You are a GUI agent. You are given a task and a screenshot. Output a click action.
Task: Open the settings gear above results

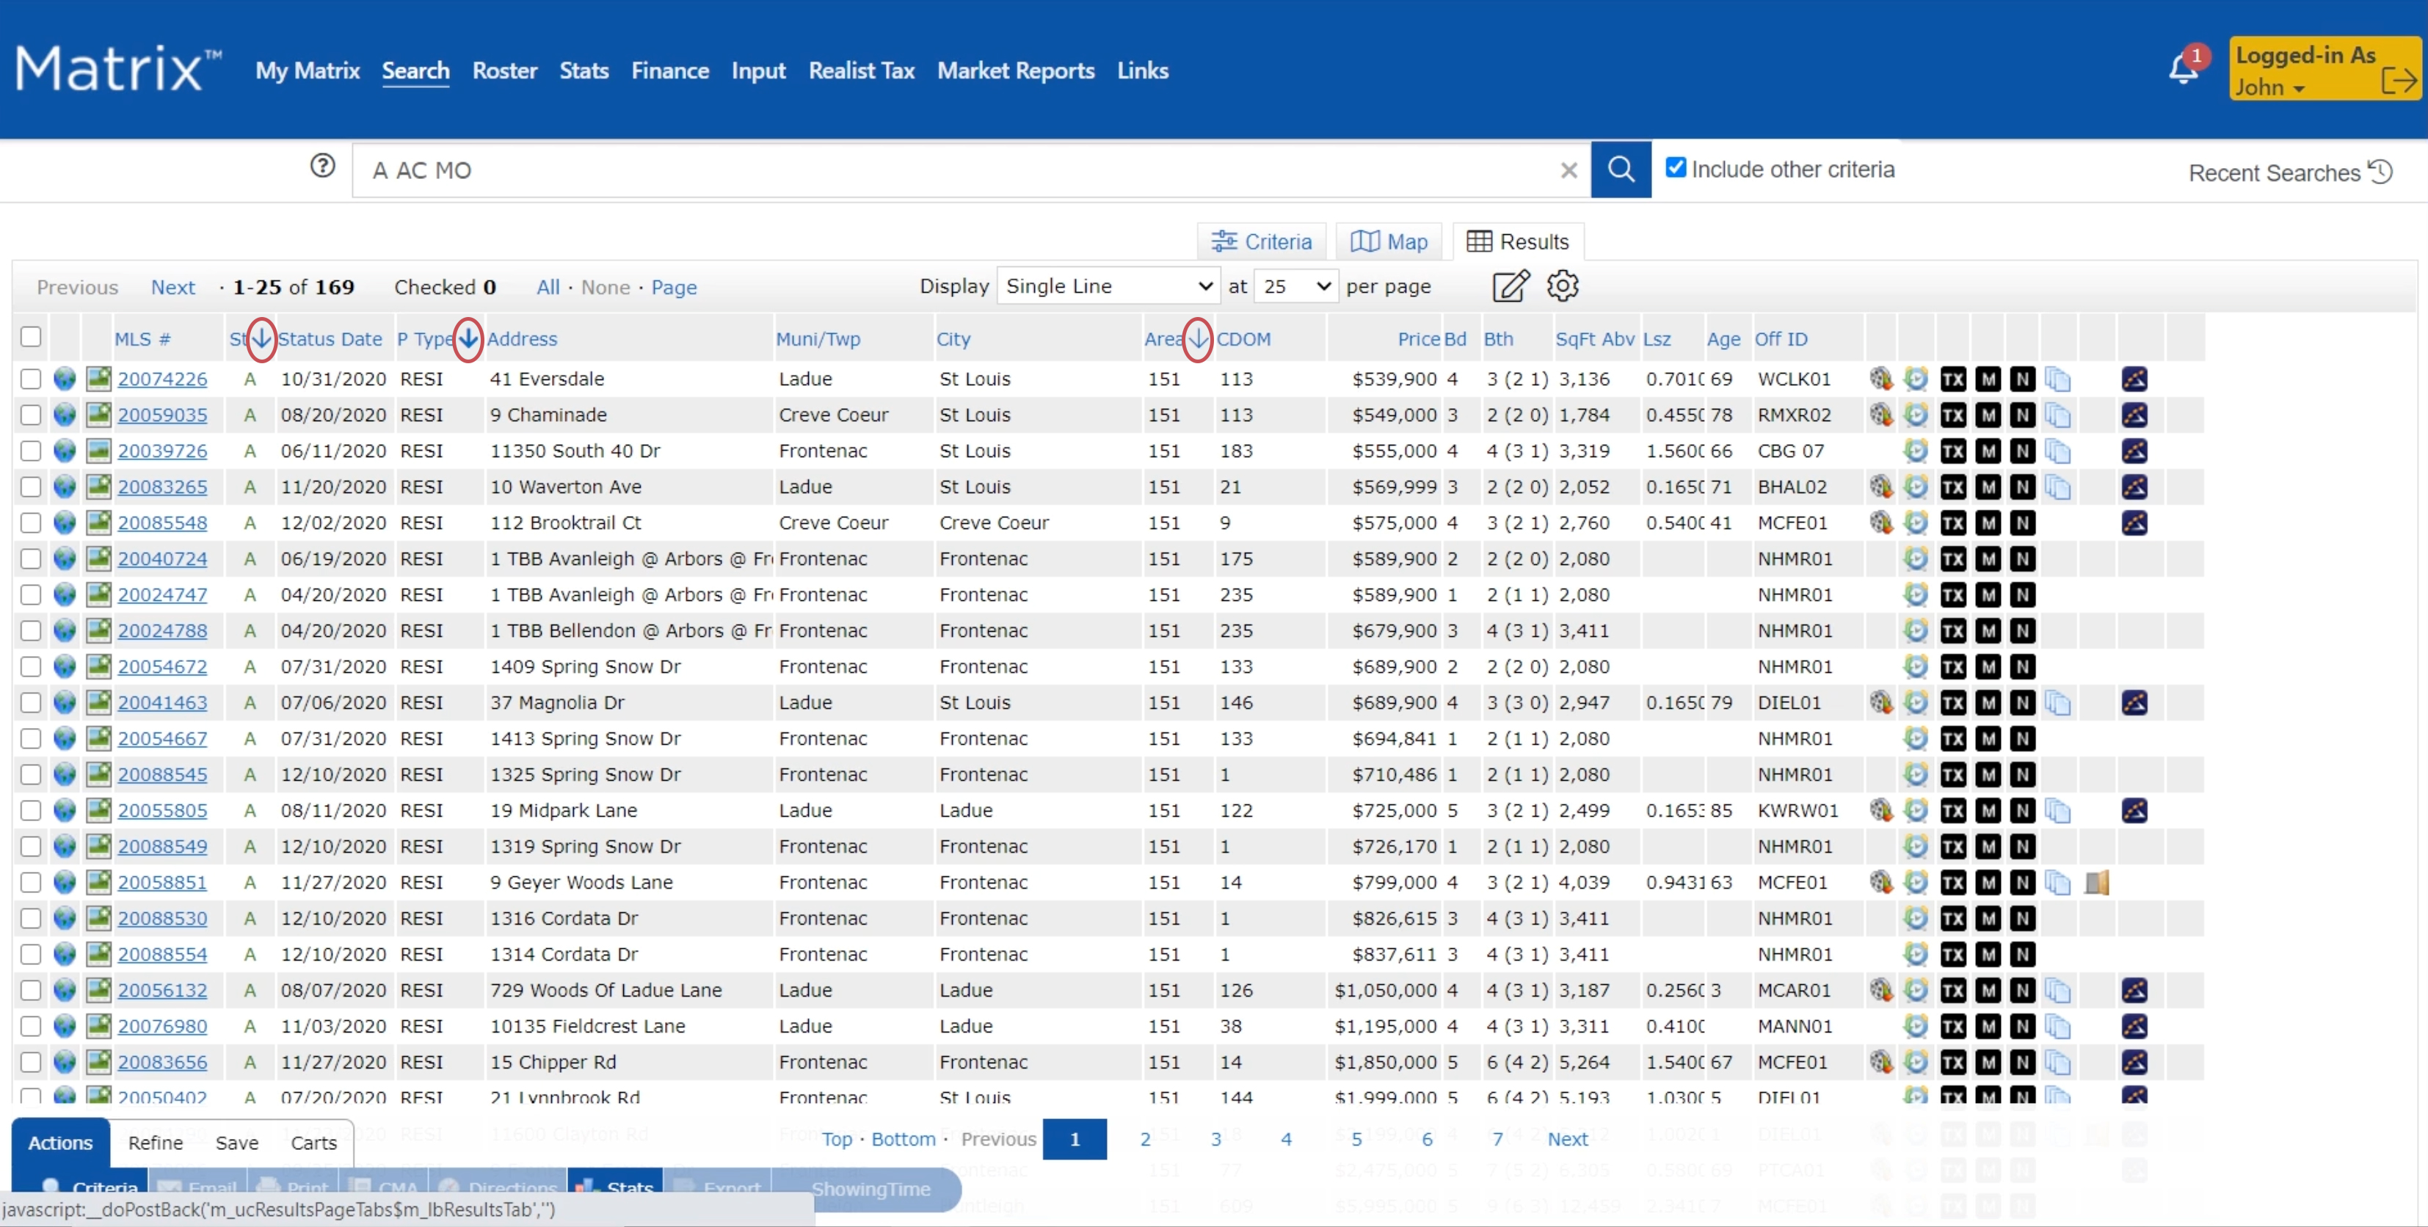[1562, 285]
